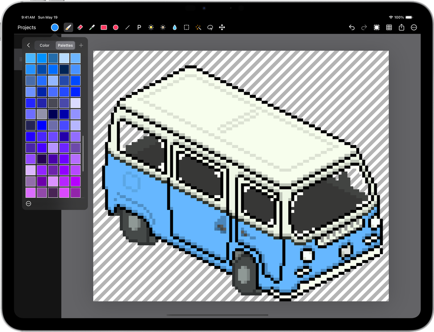Screen dimensions: 434x332
Task: Tap the battery indicator in status bar
Action: coord(409,17)
